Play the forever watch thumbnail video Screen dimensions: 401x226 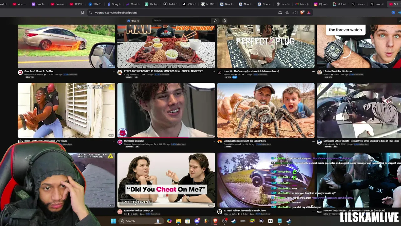(359, 46)
